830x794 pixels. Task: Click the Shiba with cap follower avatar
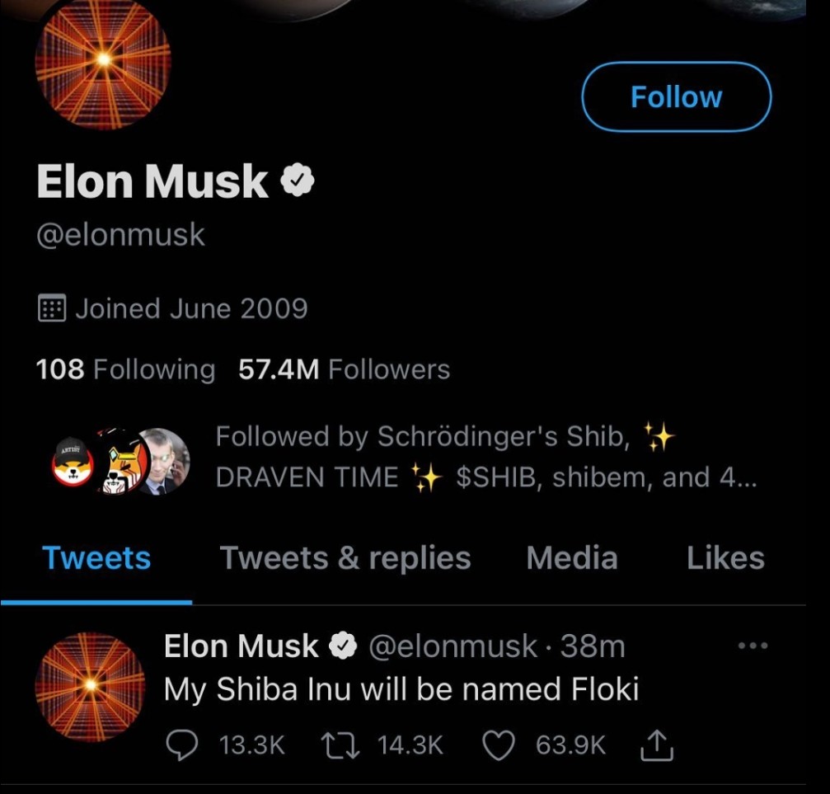point(74,463)
